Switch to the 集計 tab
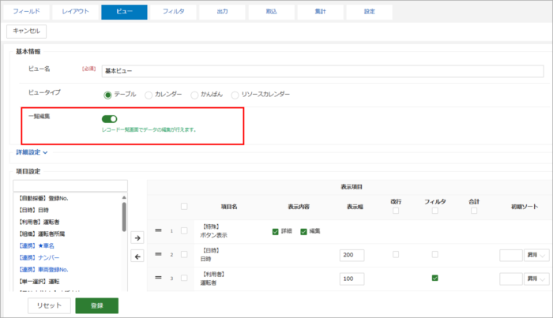The image size is (553, 318). (320, 12)
